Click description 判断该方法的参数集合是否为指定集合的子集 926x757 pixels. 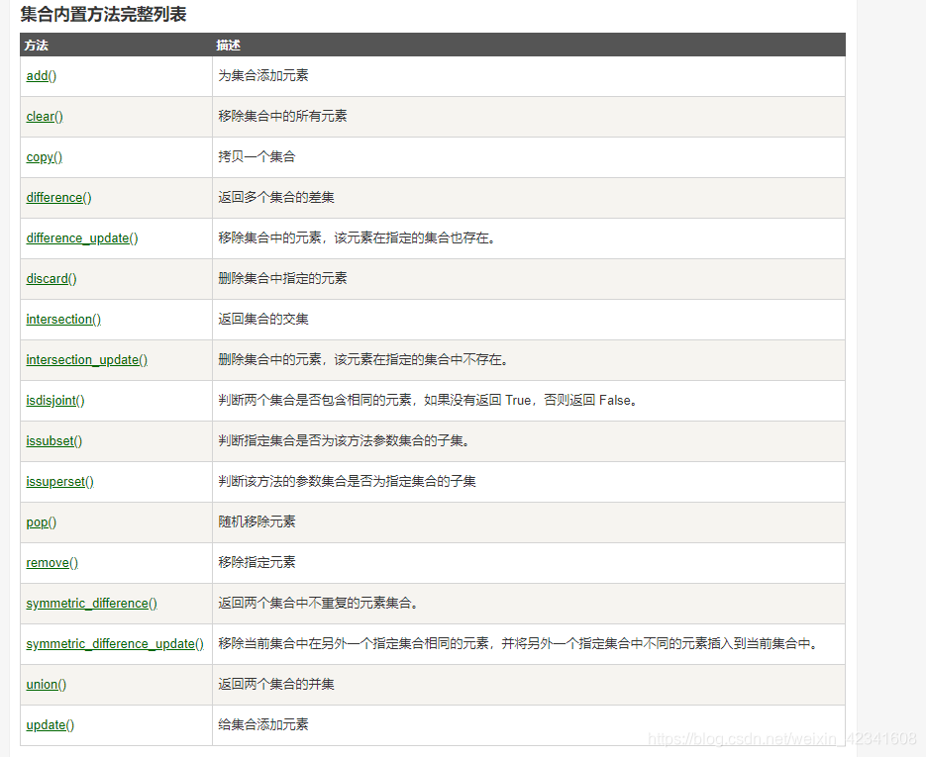coord(348,482)
